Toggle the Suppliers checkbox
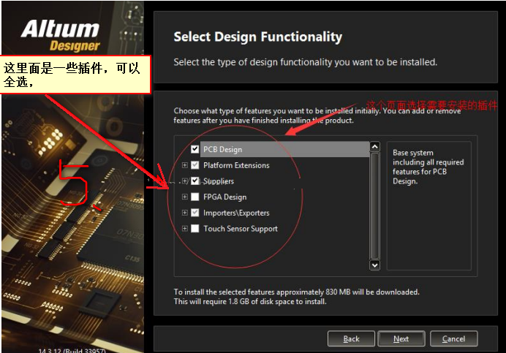Screen dimensions: 506x353 pos(195,181)
